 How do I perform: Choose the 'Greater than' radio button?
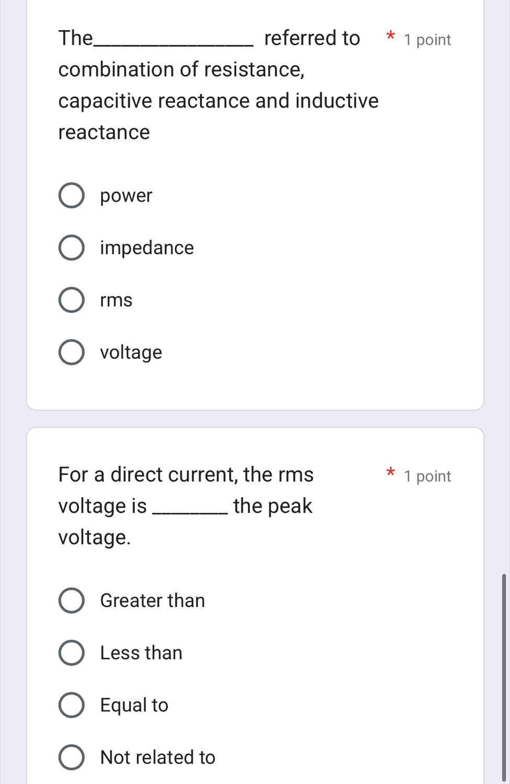(x=71, y=601)
